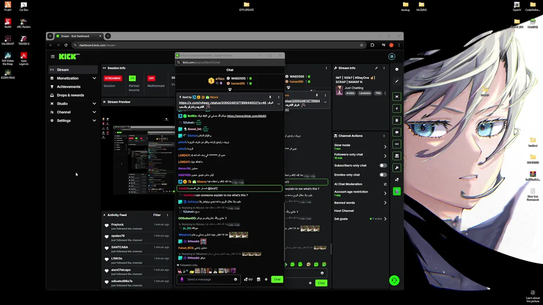Open the Kick hamburger menu icon

click(53, 56)
